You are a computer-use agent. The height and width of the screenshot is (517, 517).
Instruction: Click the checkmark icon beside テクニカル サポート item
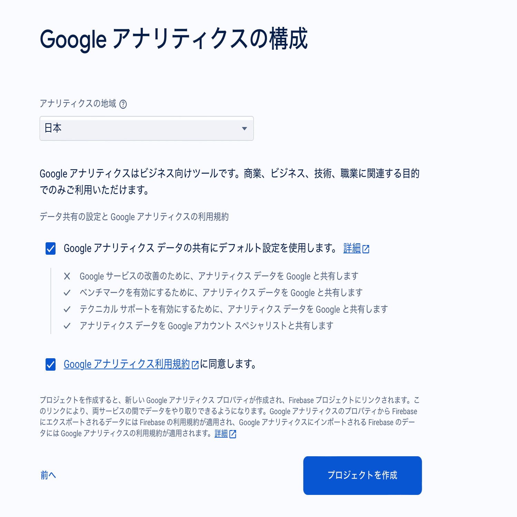coord(67,309)
